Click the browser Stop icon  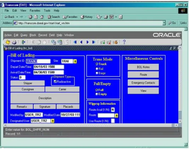(30, 17)
